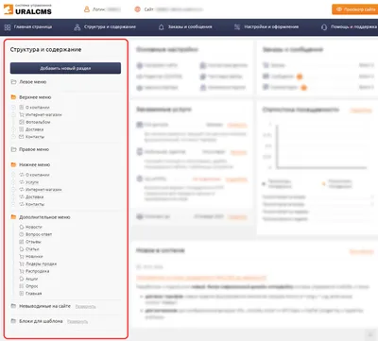Screen dimensions: 378x341
Task: Select the Вопрос-ответ clock icon
Action: (x=22, y=234)
